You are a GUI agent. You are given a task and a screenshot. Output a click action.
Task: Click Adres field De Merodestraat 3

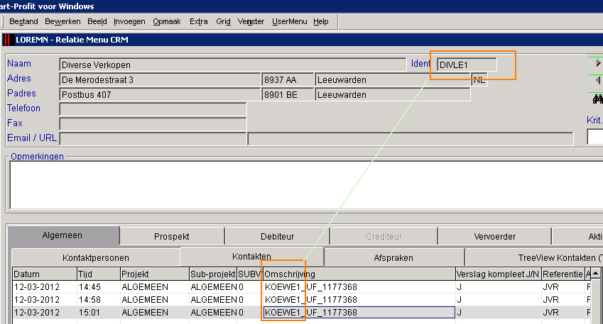pyautogui.click(x=160, y=80)
